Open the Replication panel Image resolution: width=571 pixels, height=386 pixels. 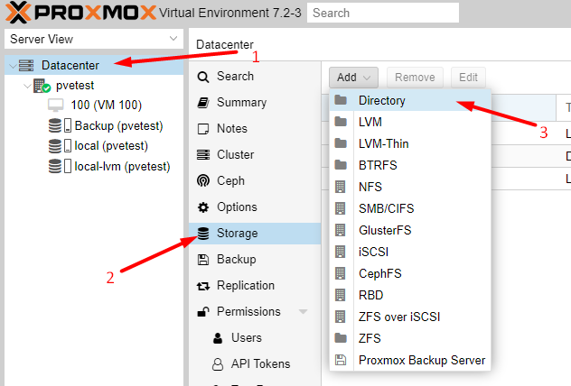(255, 286)
